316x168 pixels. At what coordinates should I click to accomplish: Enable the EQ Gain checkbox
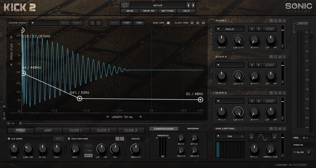[x=9, y=139]
